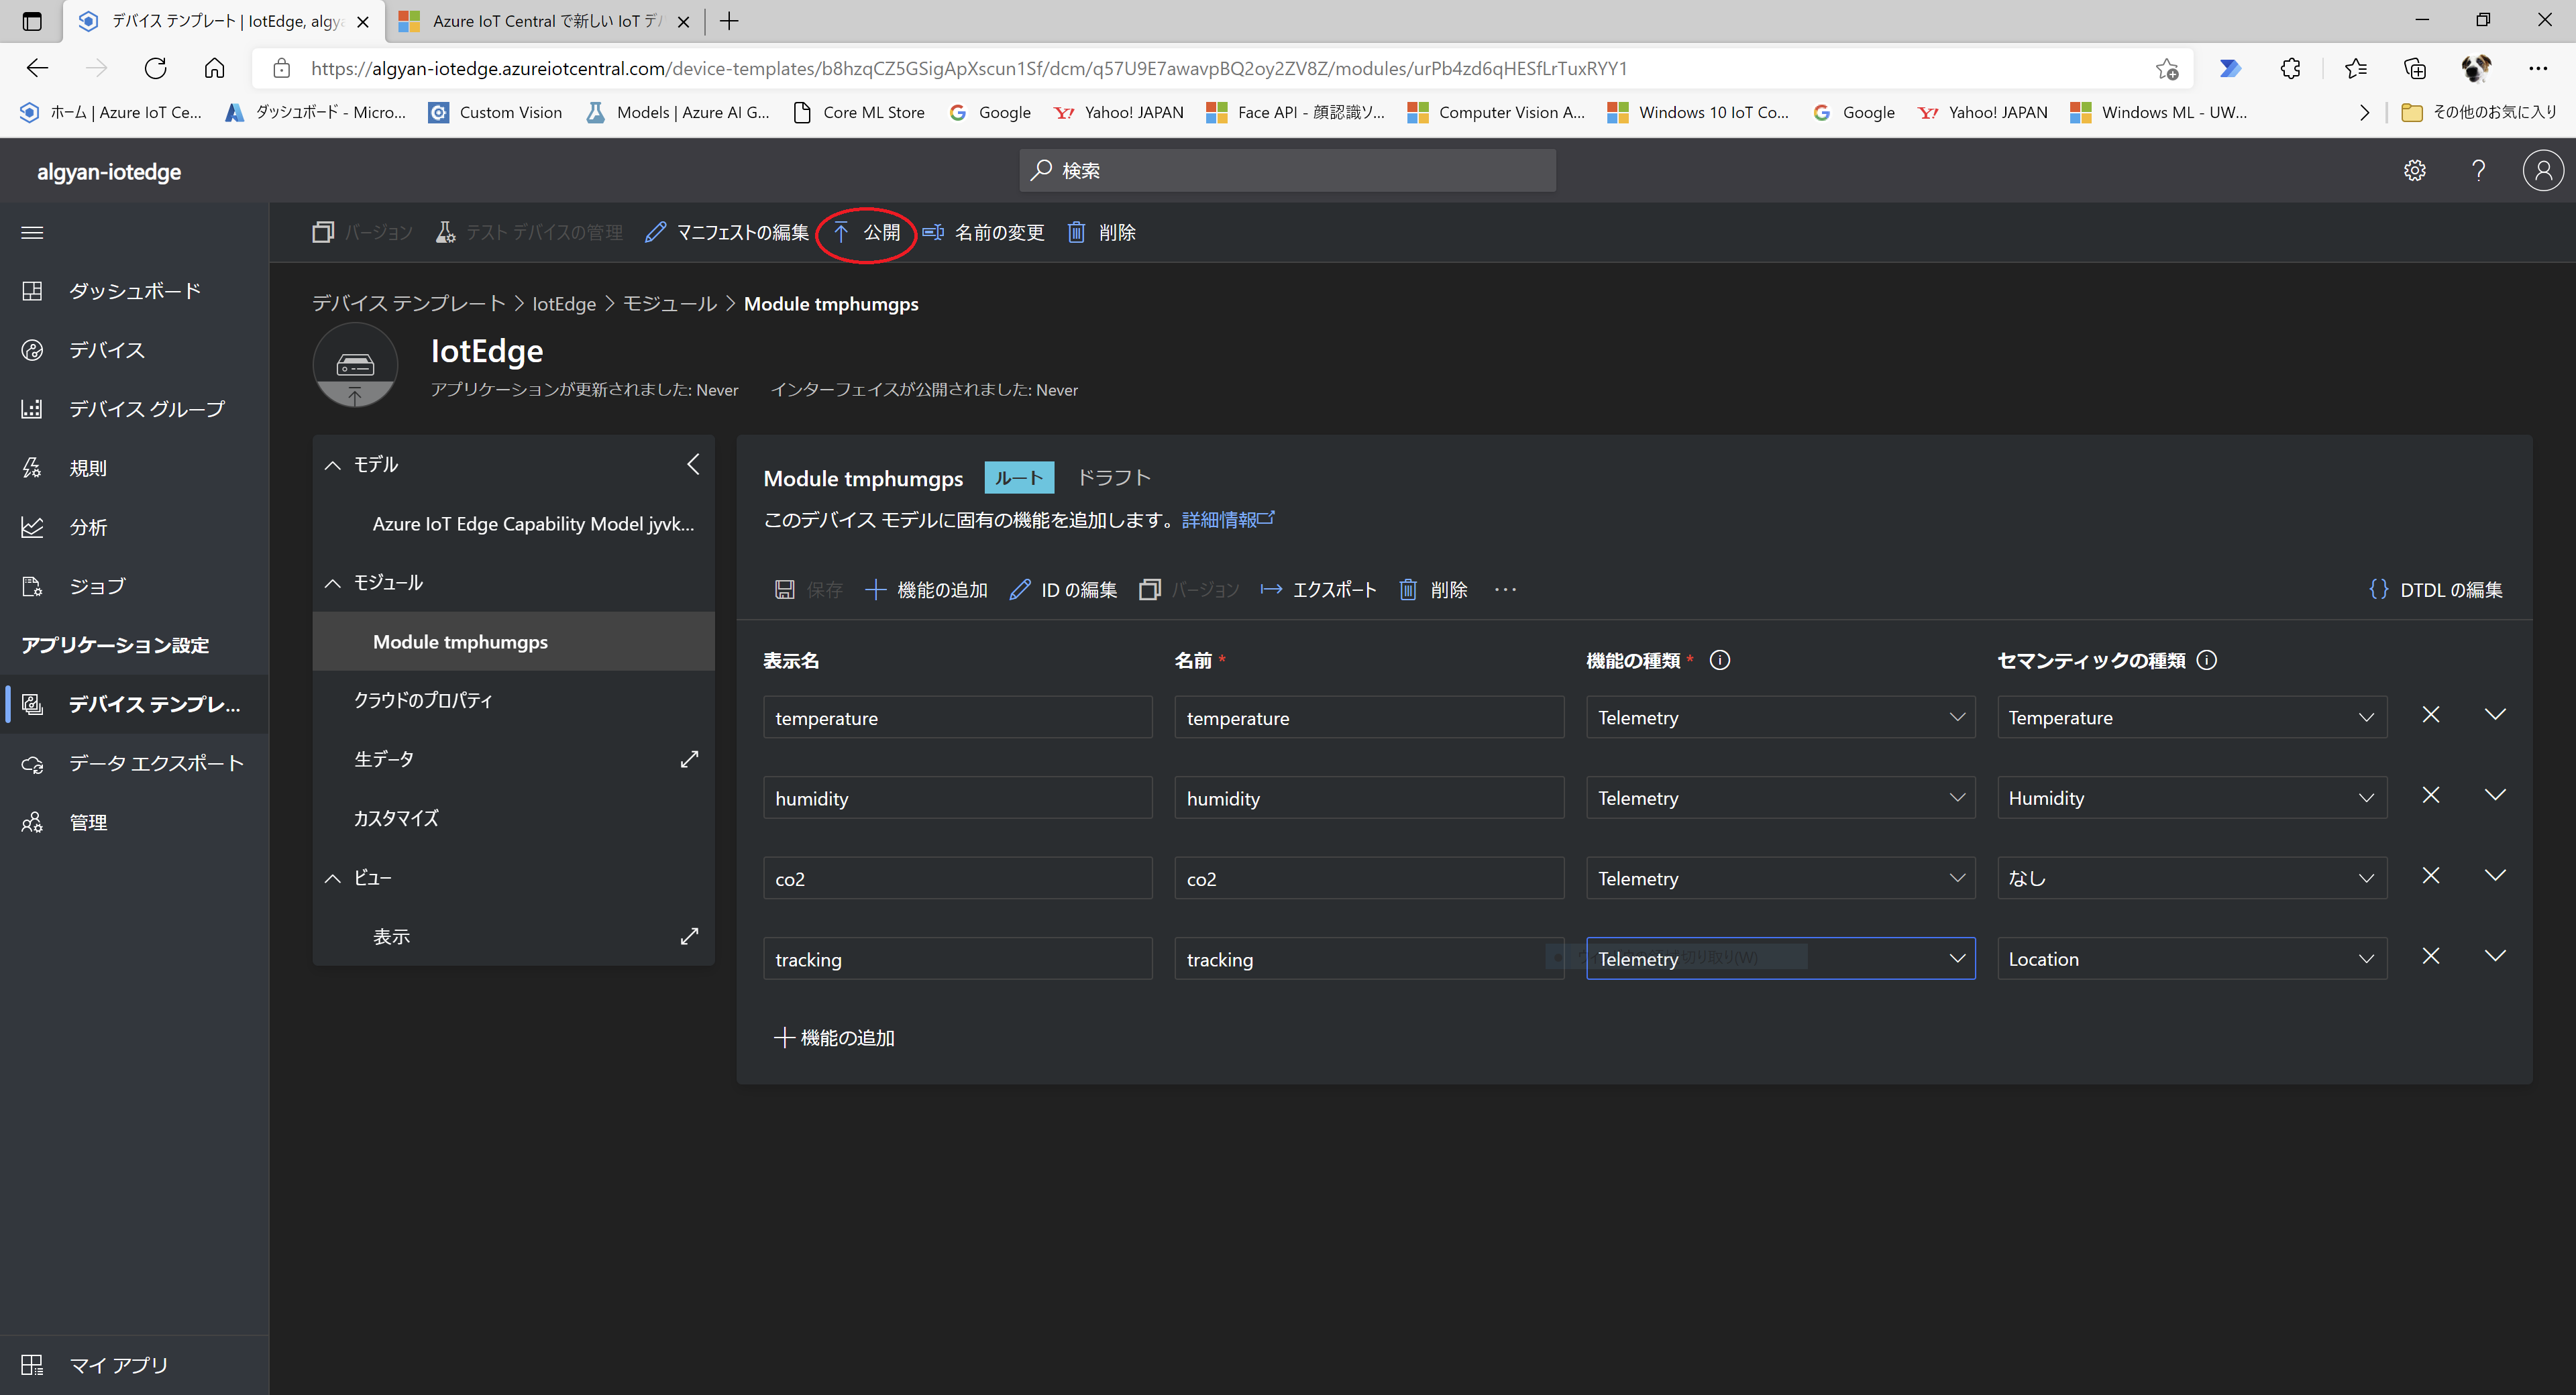Open the Telemetry dropdown for the temperature row
This screenshot has width=2576, height=1395.
point(1780,717)
